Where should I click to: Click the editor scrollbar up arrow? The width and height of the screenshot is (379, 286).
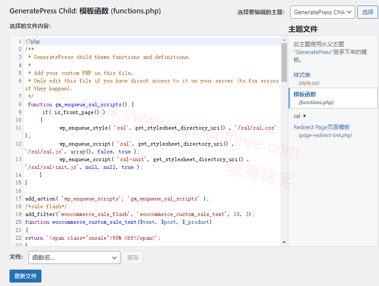(284, 40)
